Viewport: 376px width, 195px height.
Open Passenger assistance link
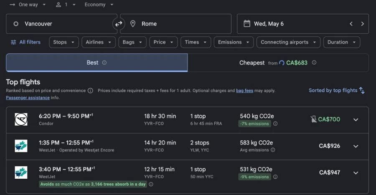tap(28, 98)
